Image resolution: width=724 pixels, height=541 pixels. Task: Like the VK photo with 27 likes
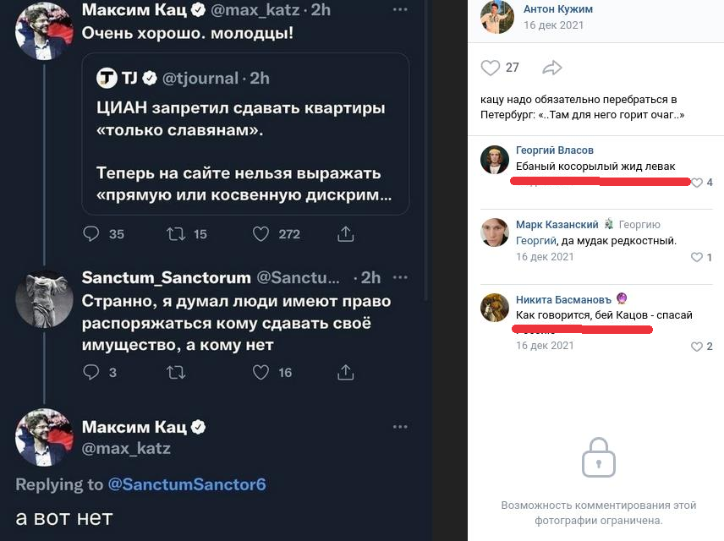pos(490,68)
